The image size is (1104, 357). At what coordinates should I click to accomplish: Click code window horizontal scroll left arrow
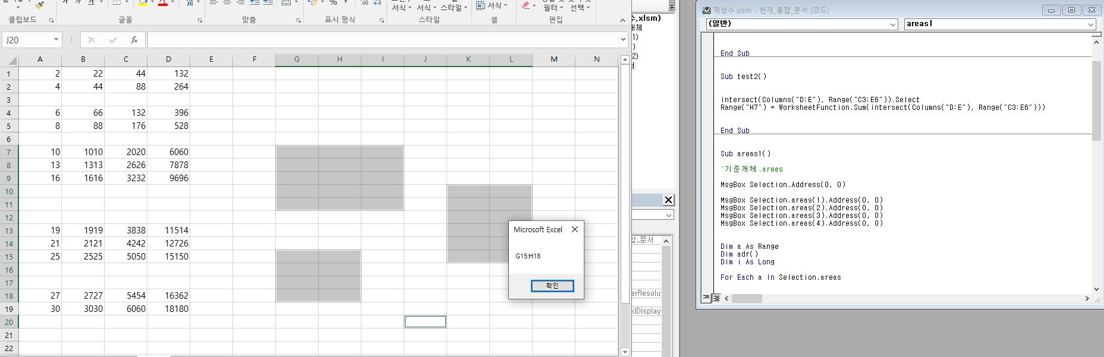(x=726, y=298)
